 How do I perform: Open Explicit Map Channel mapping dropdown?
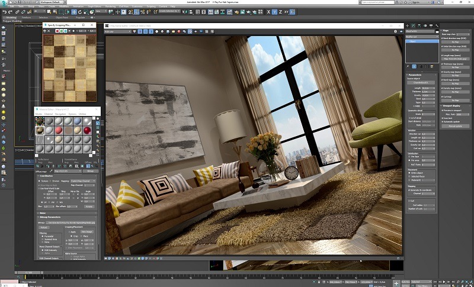tap(84, 180)
